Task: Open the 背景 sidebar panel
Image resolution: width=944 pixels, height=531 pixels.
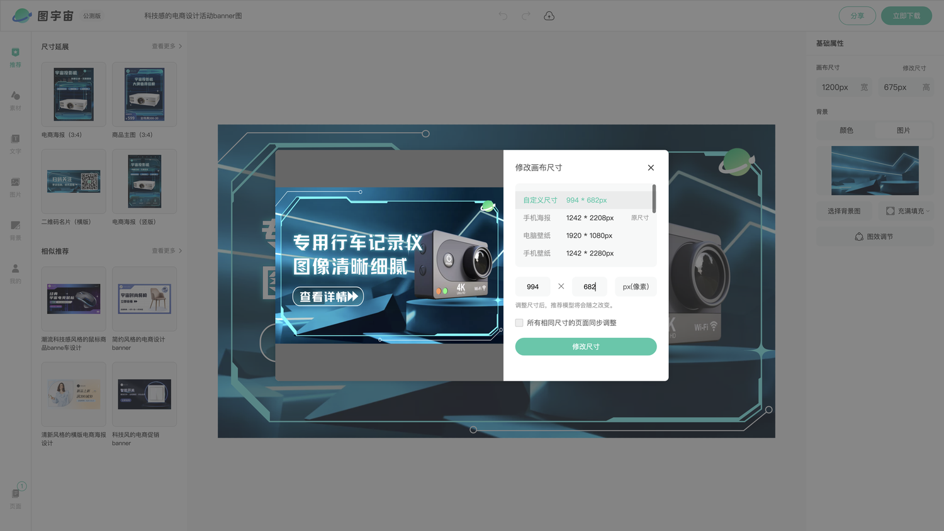Action: click(x=16, y=230)
